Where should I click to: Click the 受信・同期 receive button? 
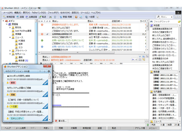point(66,17)
